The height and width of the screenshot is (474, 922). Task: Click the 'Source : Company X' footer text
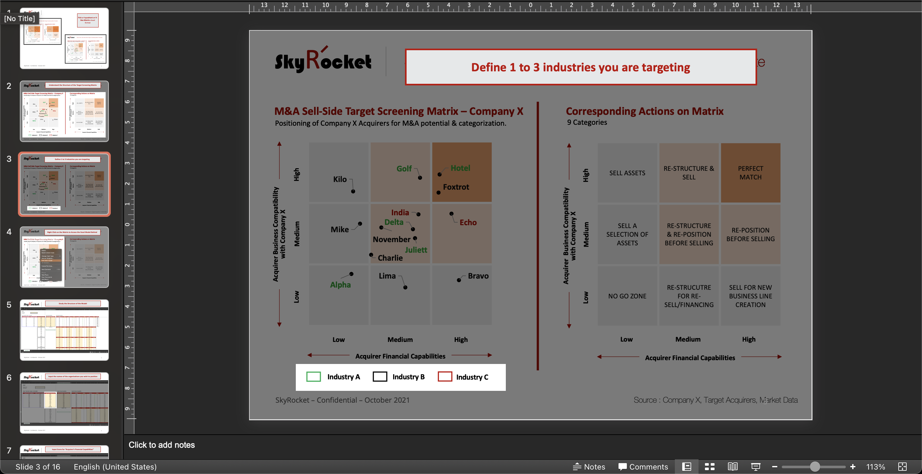click(716, 400)
